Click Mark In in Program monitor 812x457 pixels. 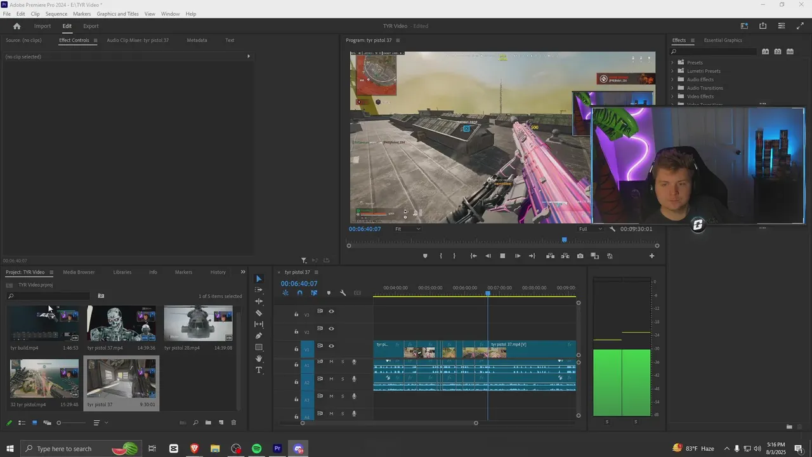click(x=441, y=256)
